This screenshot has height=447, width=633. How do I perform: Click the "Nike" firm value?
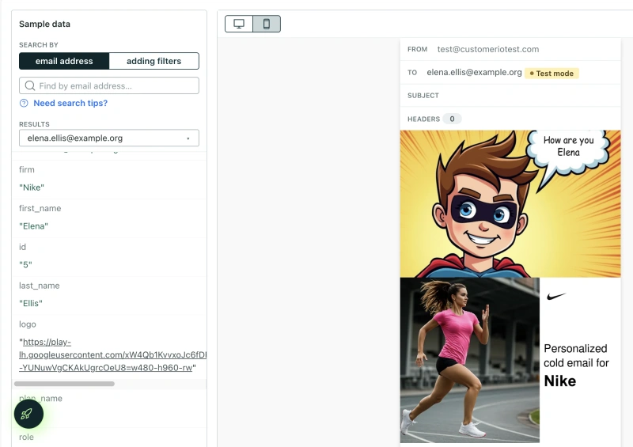coord(32,188)
